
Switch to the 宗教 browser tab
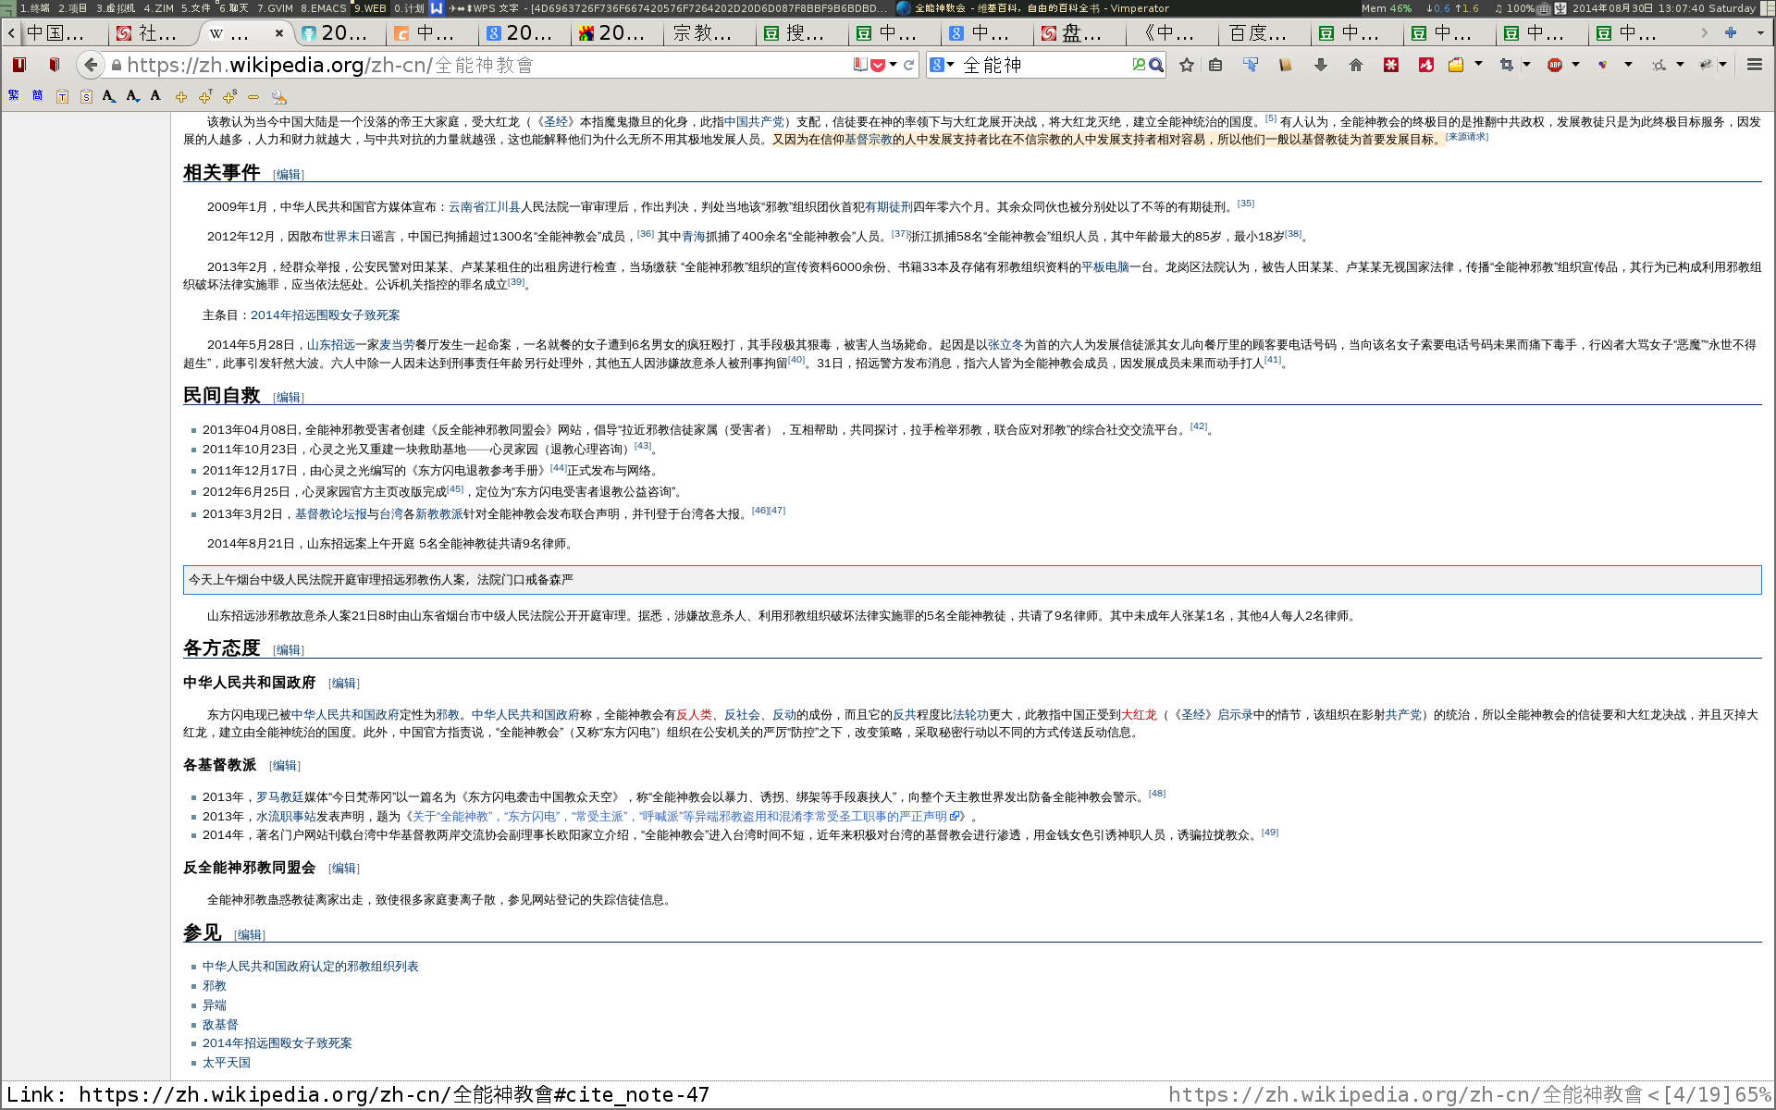coord(708,33)
